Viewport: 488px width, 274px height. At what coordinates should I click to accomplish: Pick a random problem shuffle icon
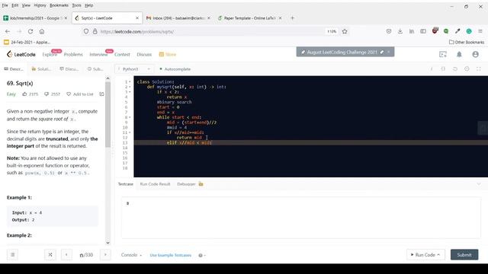50,255
